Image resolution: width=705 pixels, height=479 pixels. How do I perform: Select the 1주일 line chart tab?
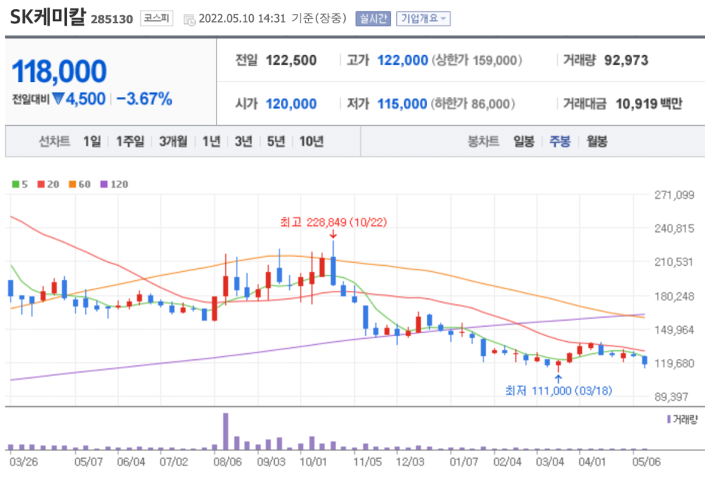click(130, 142)
